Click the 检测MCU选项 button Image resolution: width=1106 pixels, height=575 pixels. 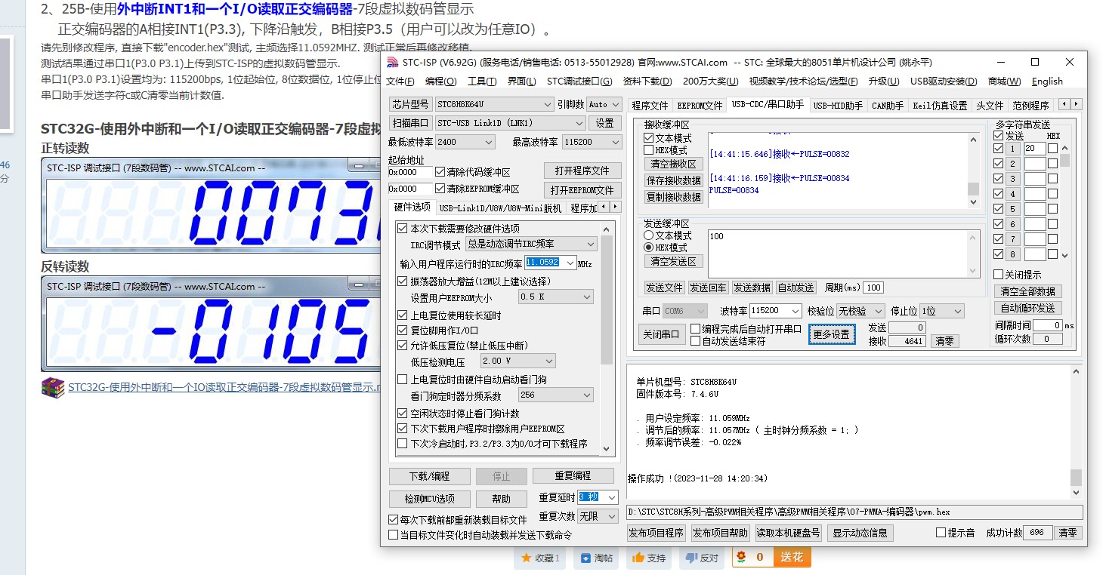429,499
